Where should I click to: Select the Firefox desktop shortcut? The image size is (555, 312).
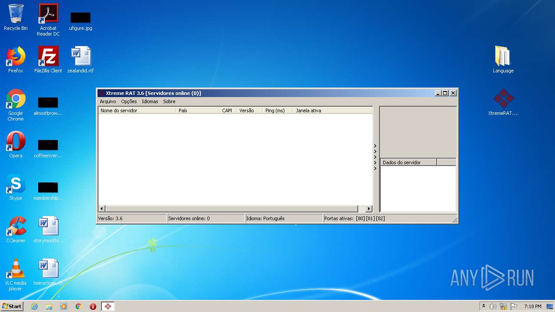pyautogui.click(x=16, y=60)
